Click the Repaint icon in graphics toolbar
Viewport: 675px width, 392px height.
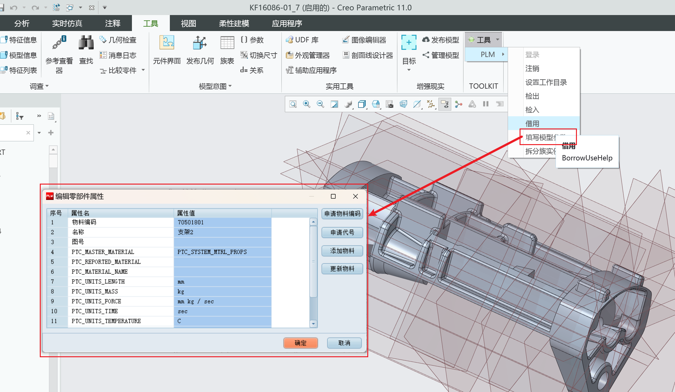[x=334, y=104]
